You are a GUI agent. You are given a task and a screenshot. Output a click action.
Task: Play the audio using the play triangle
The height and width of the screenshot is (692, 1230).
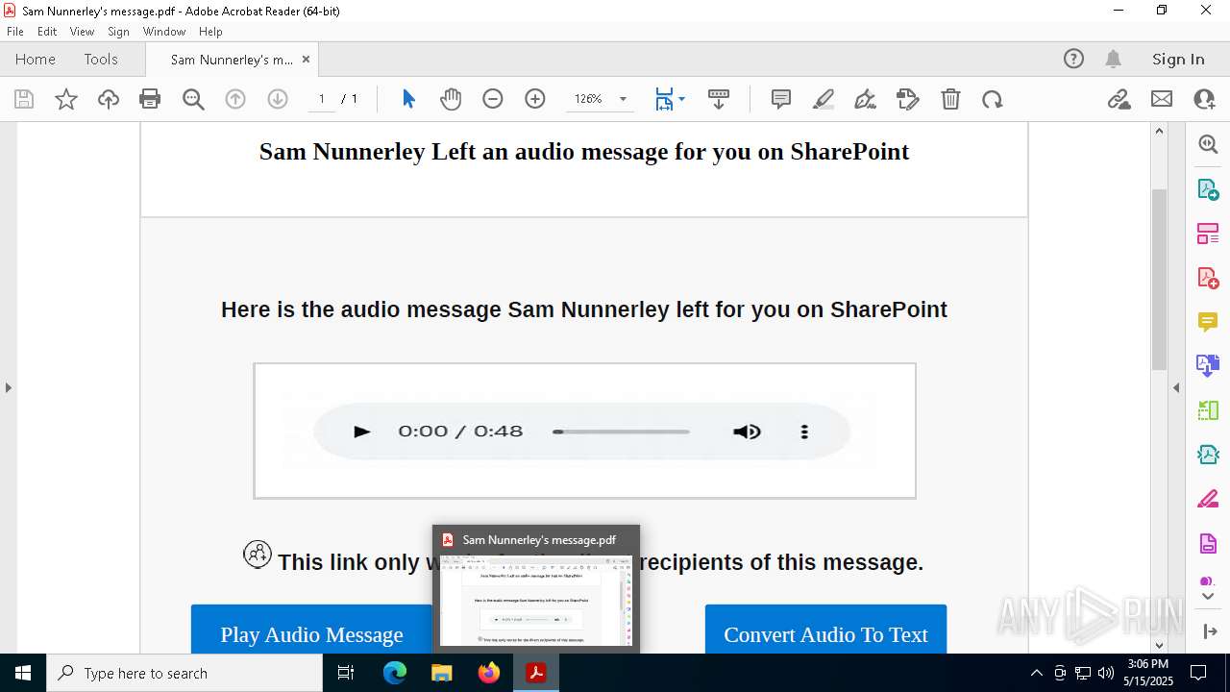tap(361, 432)
